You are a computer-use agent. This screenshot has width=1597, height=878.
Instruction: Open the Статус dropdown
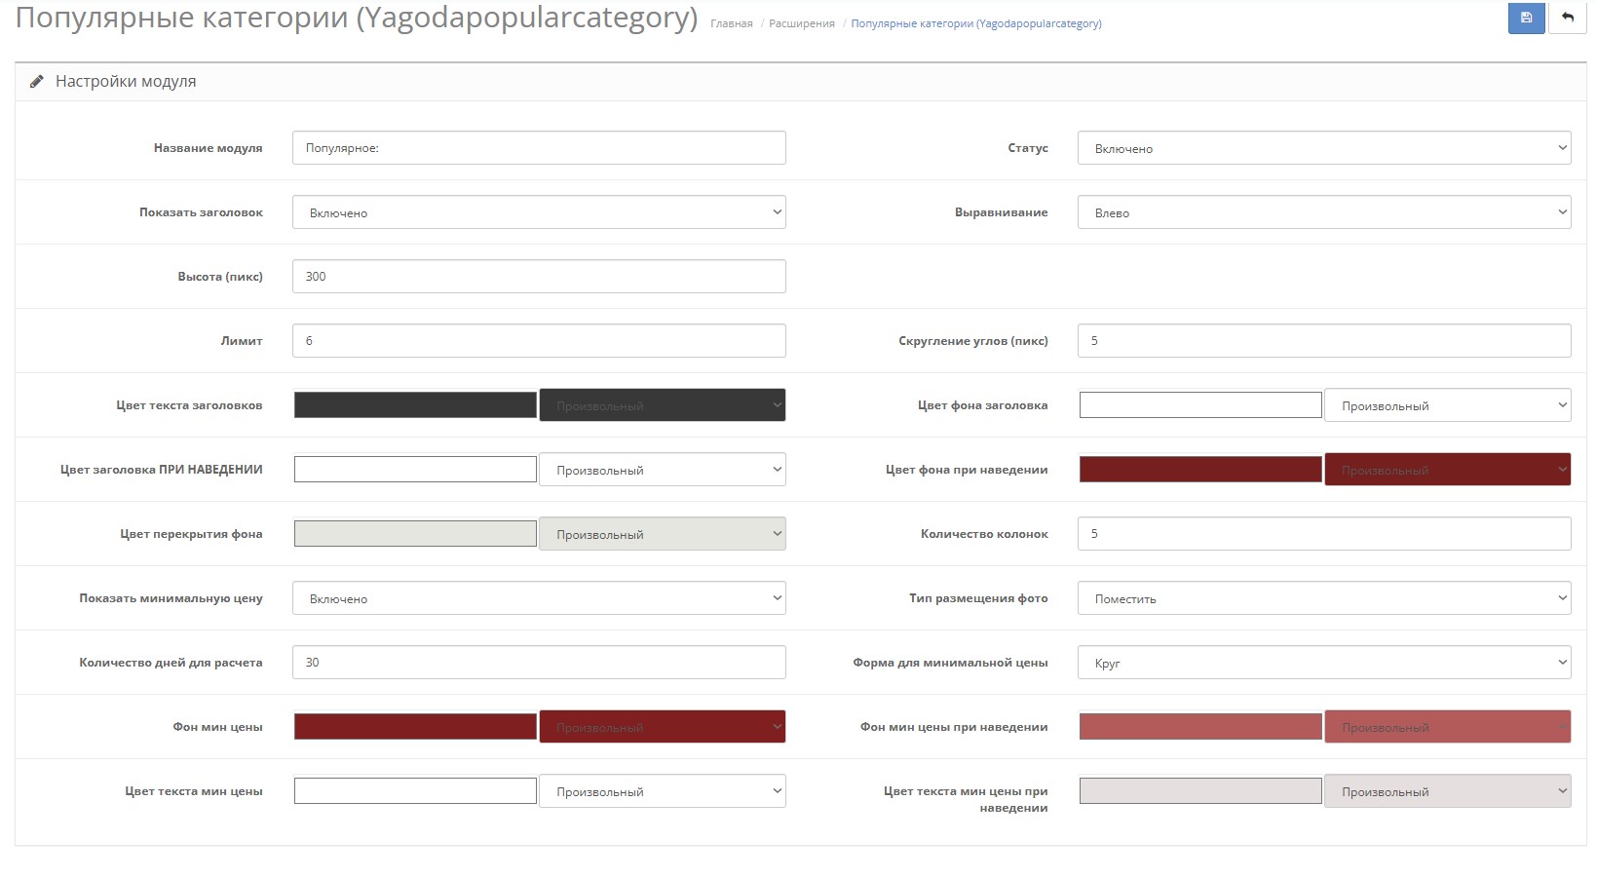[x=1324, y=148]
